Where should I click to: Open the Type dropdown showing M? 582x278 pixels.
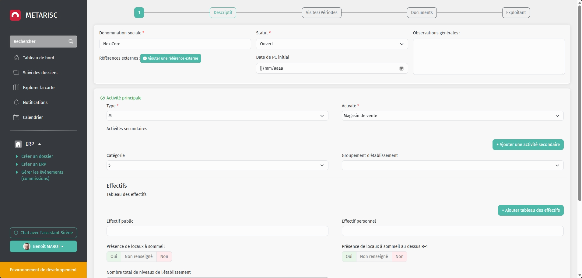pyautogui.click(x=217, y=116)
